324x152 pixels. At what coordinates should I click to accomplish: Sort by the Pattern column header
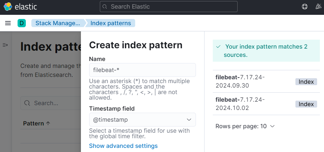tap(36, 123)
